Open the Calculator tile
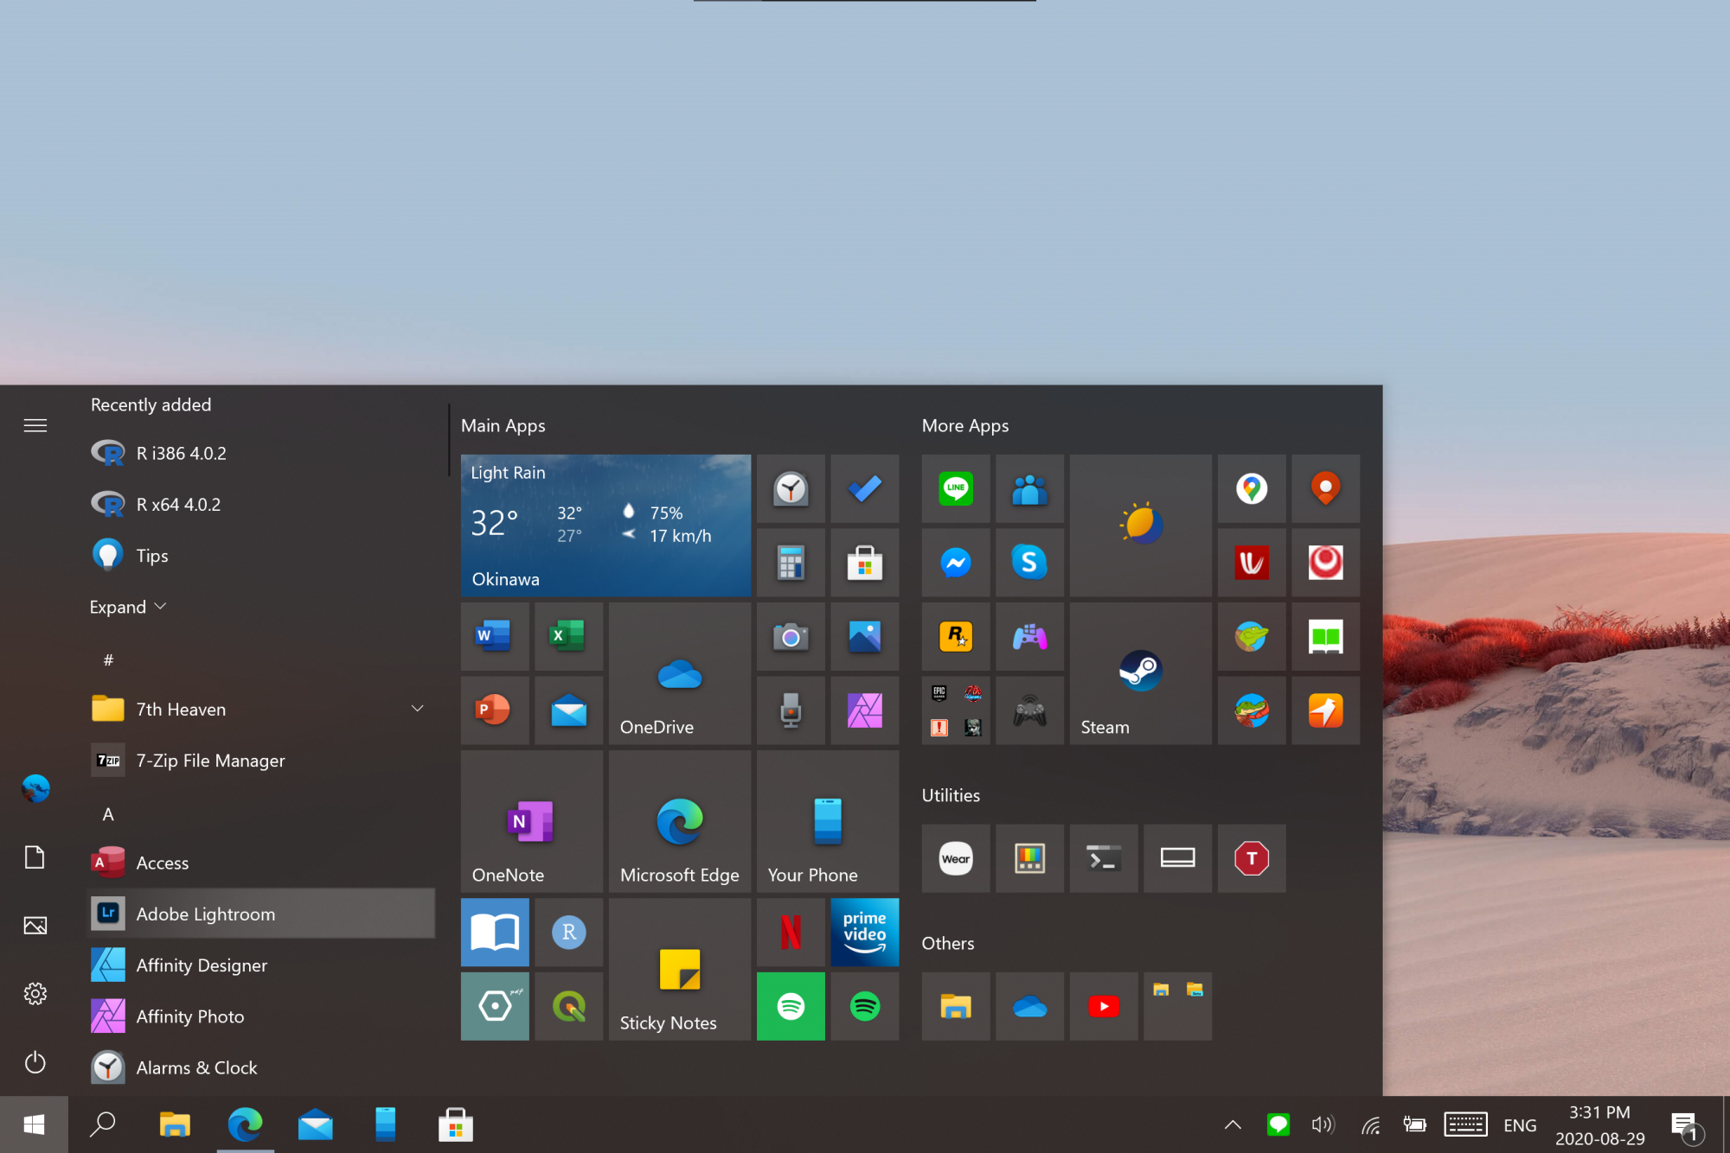The height and width of the screenshot is (1153, 1730). point(791,563)
